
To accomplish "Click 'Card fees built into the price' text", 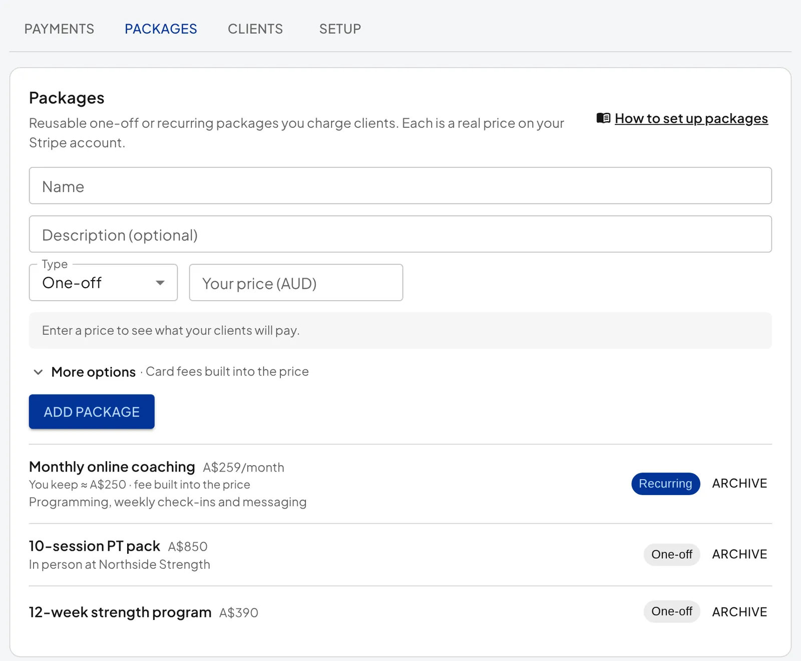I will click(x=227, y=371).
